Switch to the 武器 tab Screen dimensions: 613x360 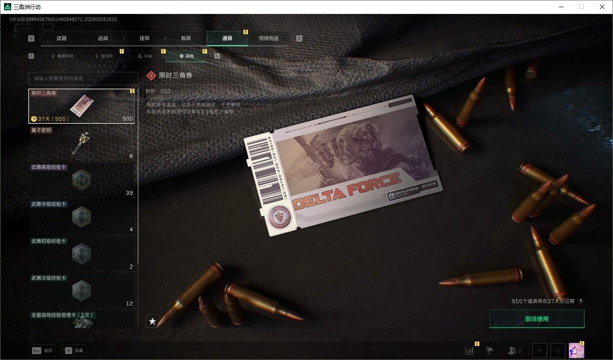[x=62, y=38]
